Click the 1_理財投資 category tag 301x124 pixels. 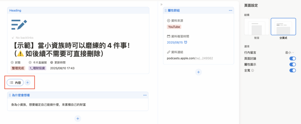[37, 68]
